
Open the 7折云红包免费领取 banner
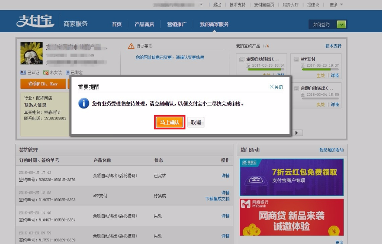tap(292, 177)
